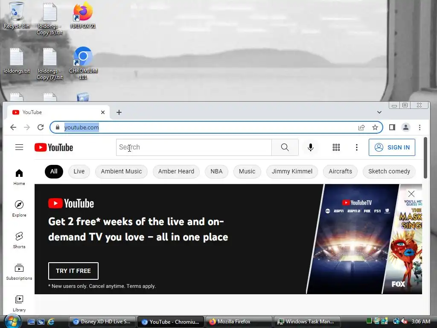
Task: Click the TRY IT FREE button
Action: 73,271
